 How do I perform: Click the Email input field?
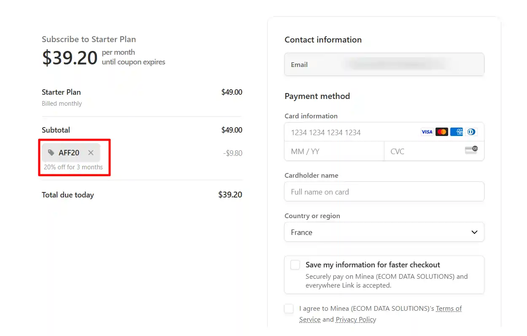[x=384, y=64]
